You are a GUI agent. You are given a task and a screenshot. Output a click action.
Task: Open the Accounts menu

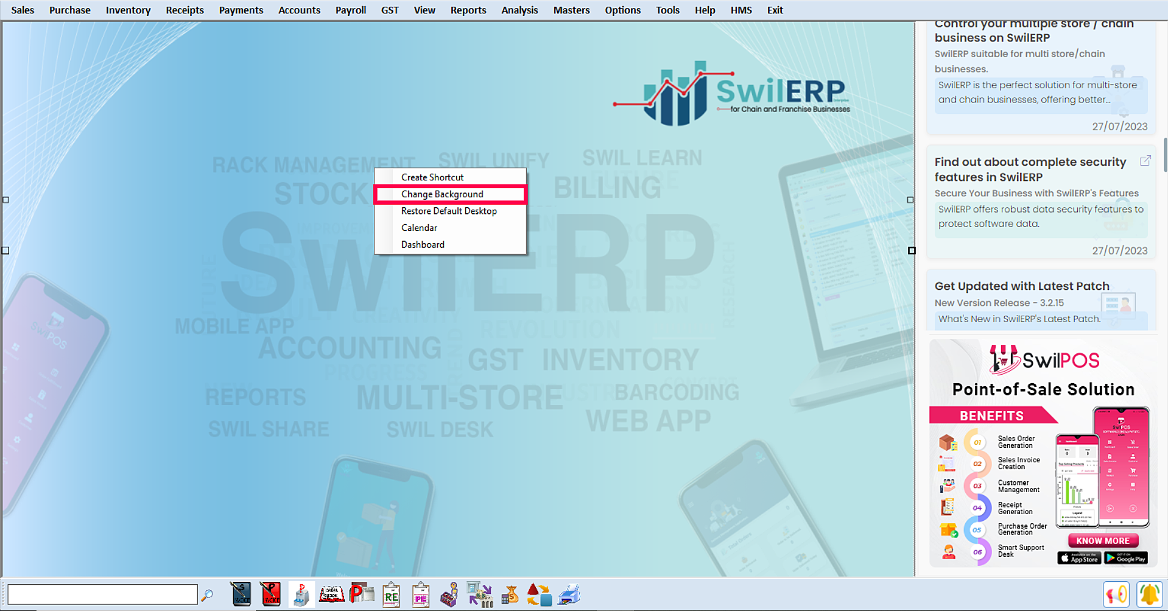(299, 10)
